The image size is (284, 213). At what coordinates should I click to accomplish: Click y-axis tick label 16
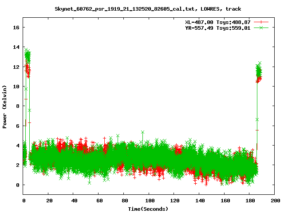pos(16,28)
